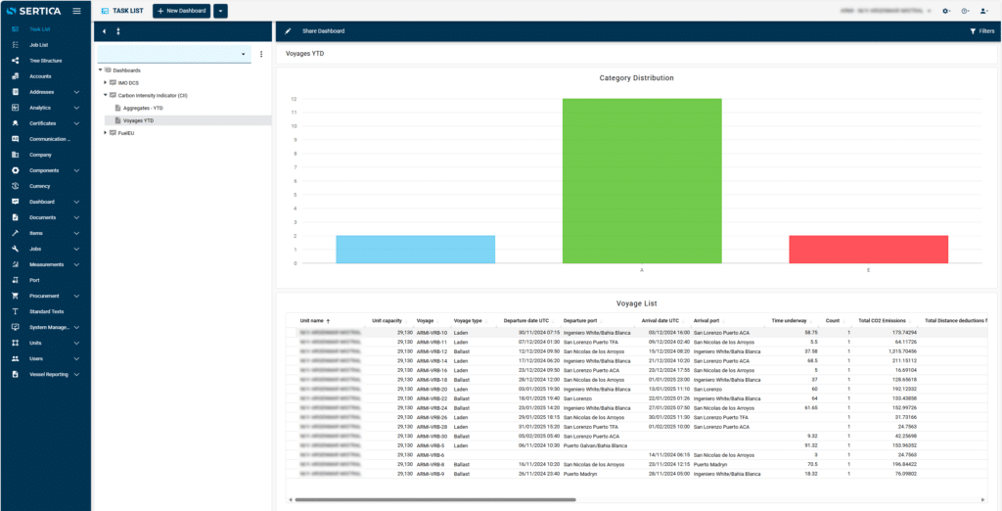This screenshot has height=511, width=1002.
Task: Click Share Dashboard
Action: 323,30
